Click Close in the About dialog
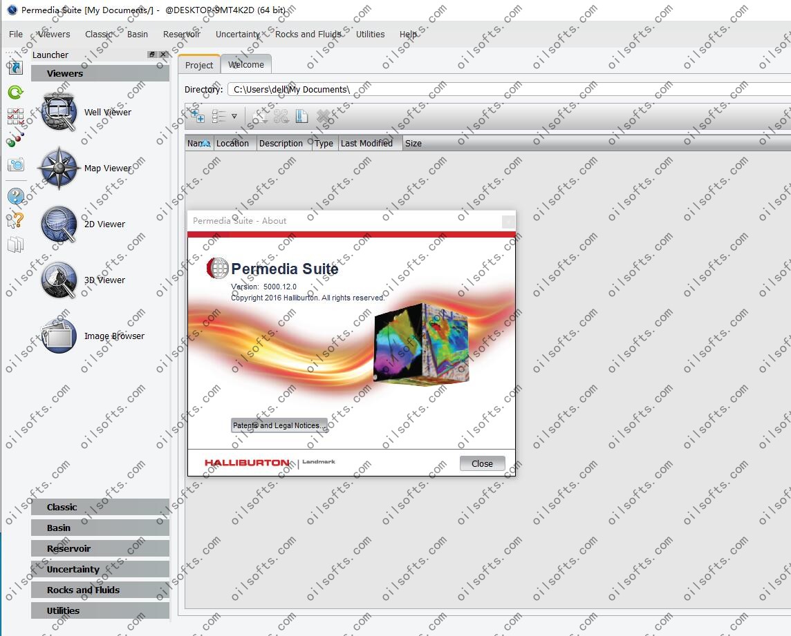Screen dimensions: 791x636 (482, 463)
